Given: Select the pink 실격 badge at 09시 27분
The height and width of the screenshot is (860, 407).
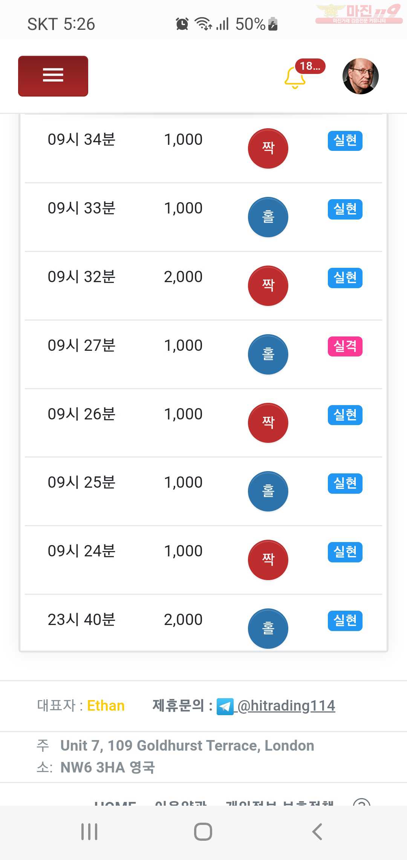Looking at the screenshot, I should coord(345,346).
